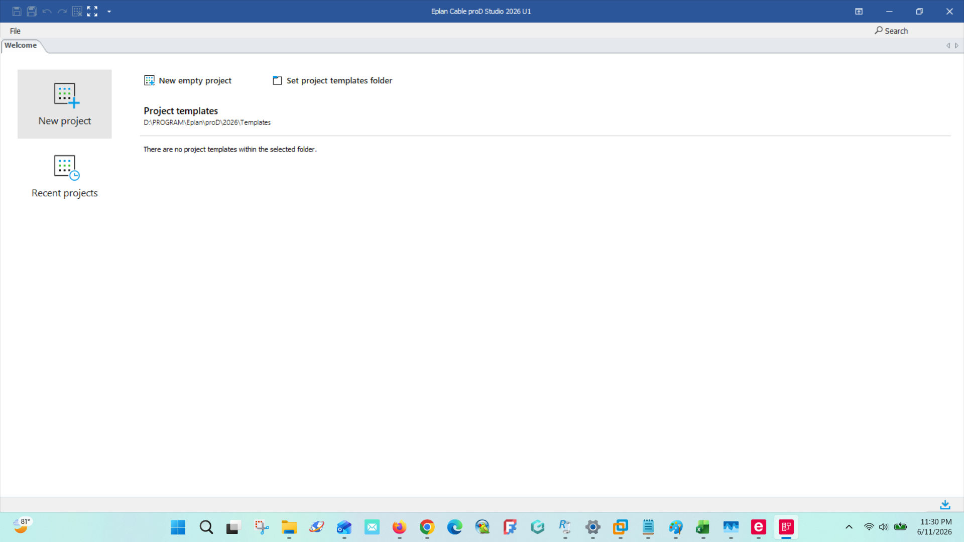
Task: Open volume control in system tray
Action: click(884, 527)
